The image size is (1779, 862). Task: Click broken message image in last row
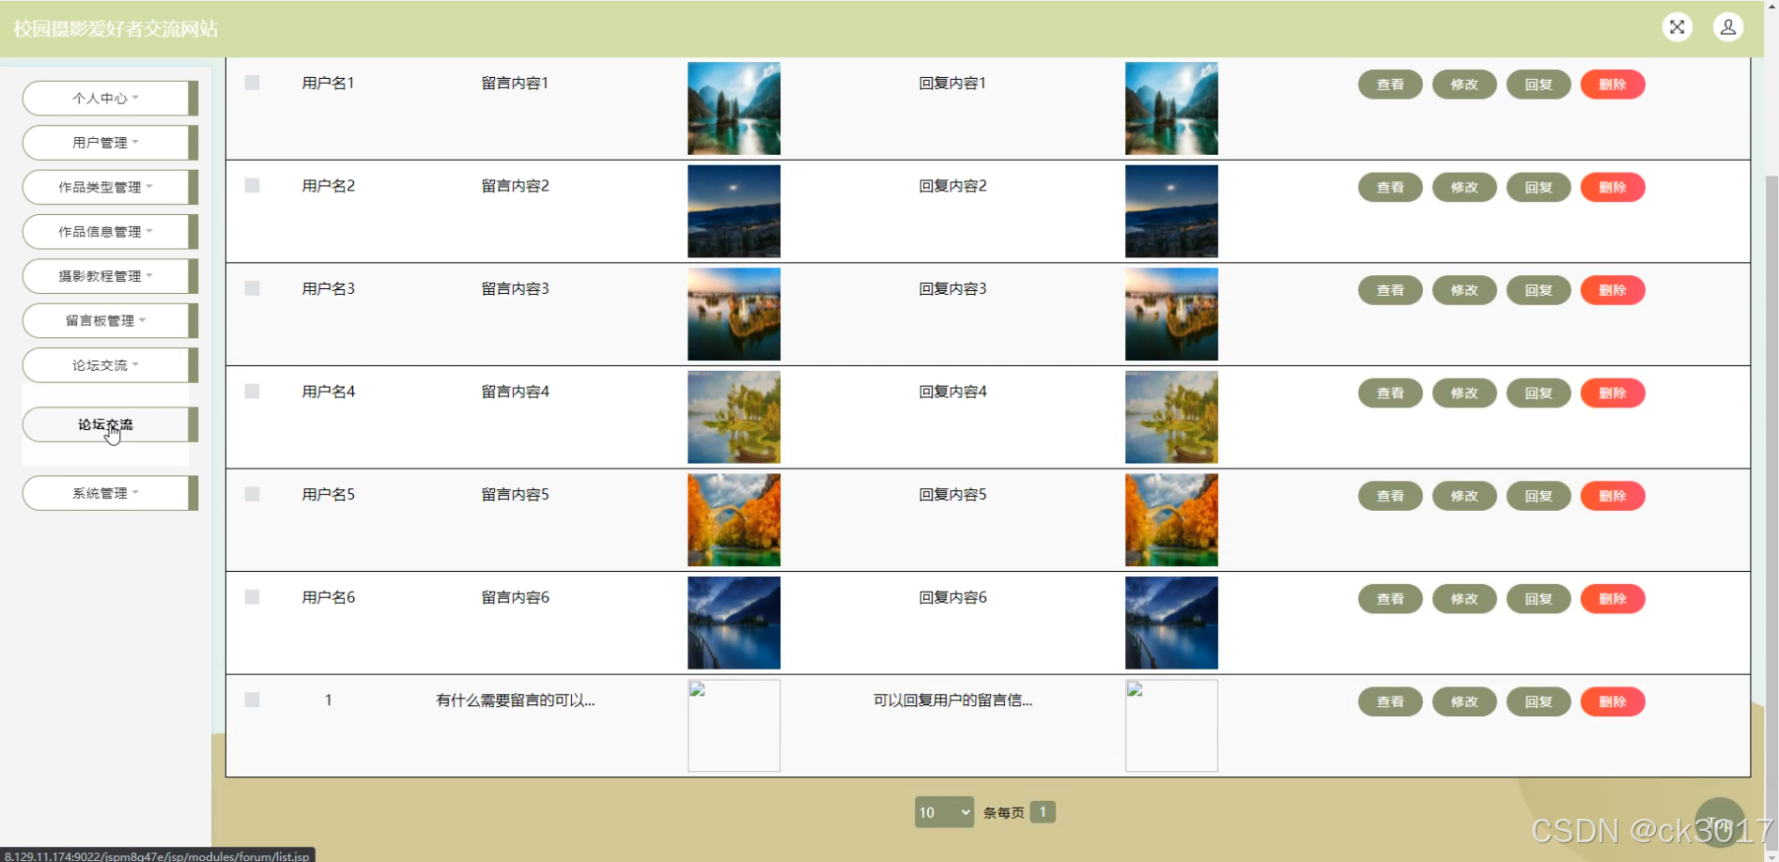(x=734, y=726)
